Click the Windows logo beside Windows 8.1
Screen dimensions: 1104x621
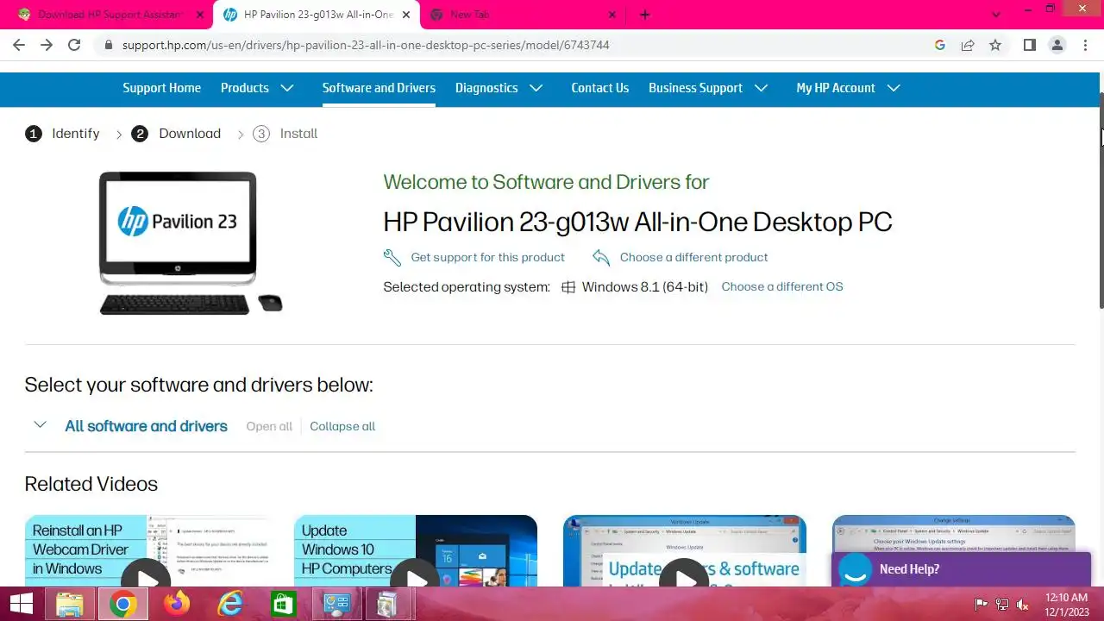(568, 287)
